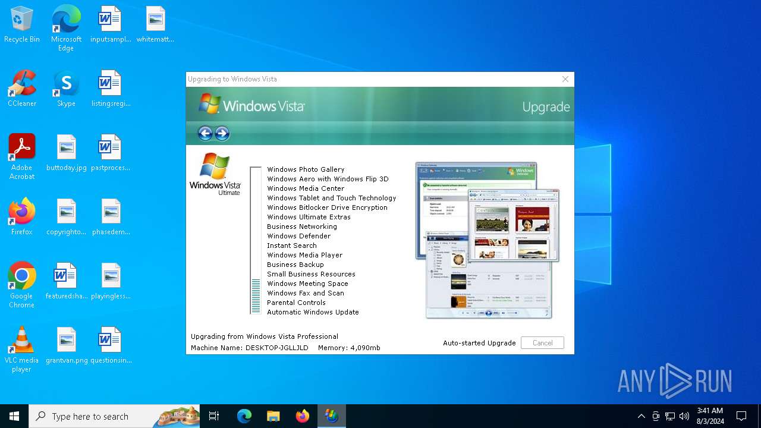Click 'Small Business Resources' list entry

311,274
